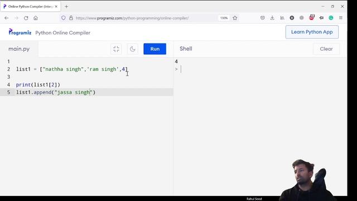The height and width of the screenshot is (201, 357).
Task: Clear the Shell output
Action: click(x=326, y=49)
